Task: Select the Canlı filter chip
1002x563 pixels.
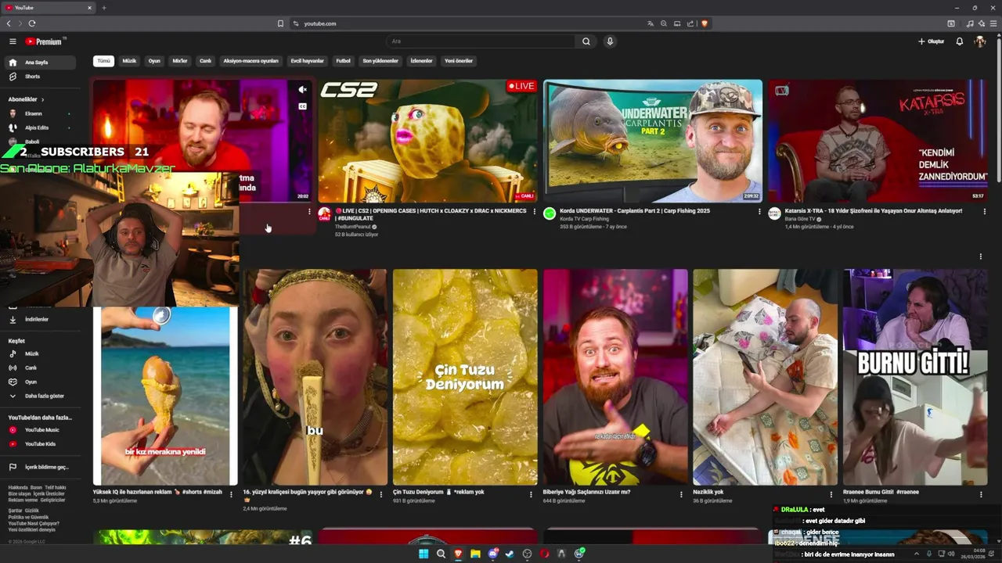Action: pyautogui.click(x=205, y=61)
